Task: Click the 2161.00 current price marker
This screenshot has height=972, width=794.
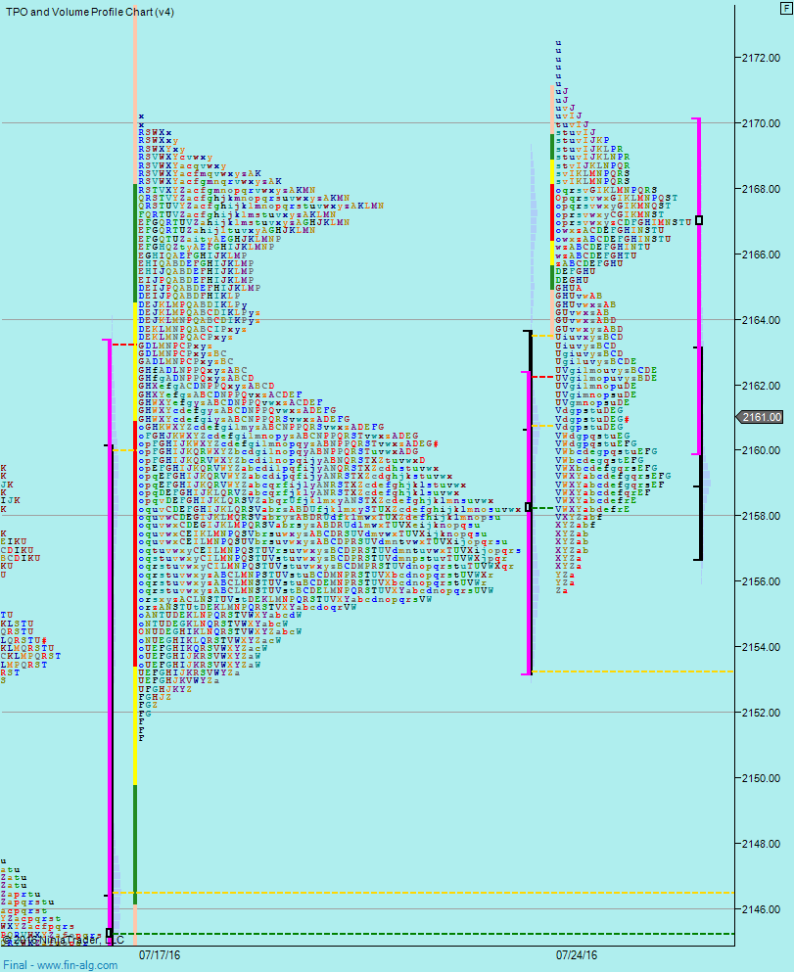Action: point(762,418)
